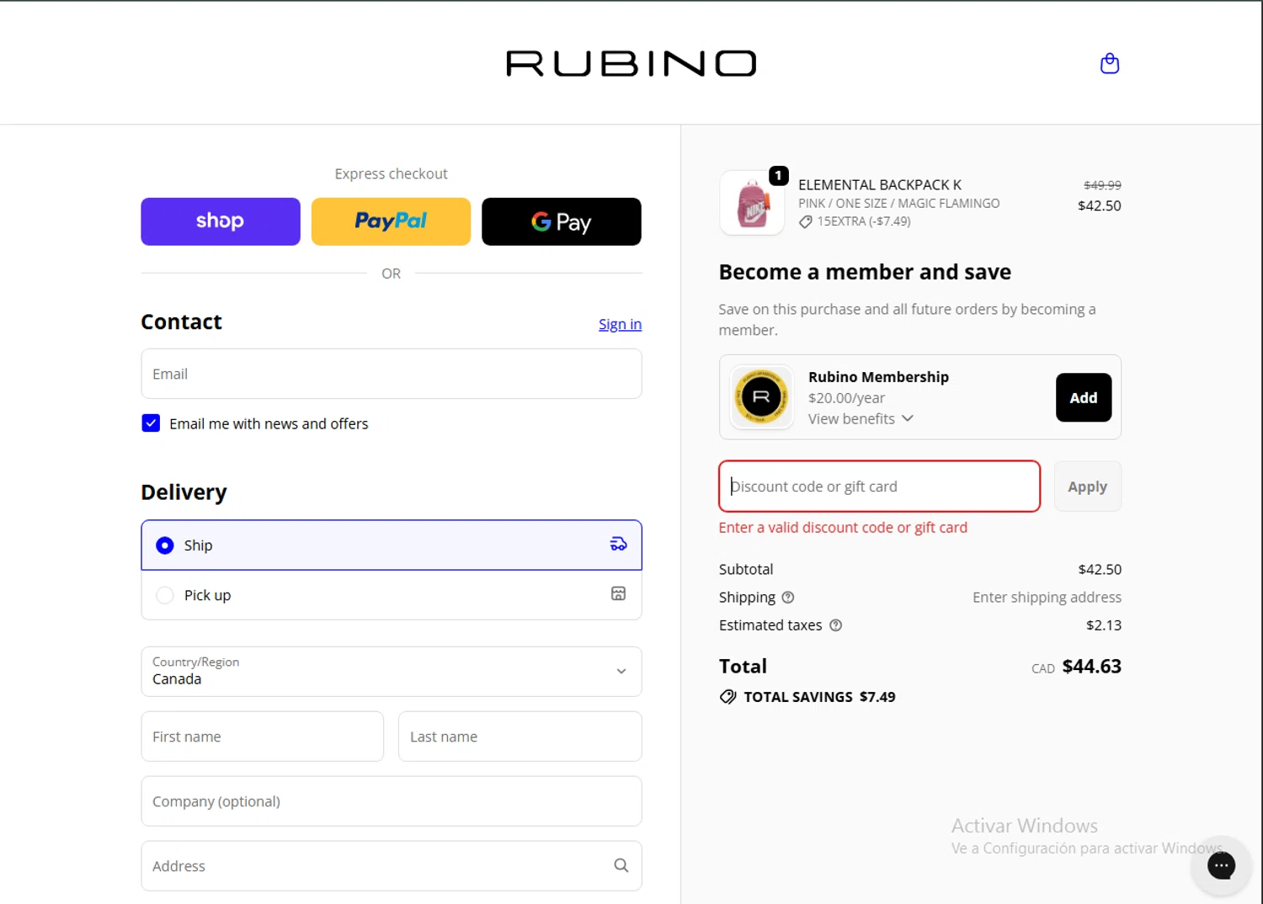
Task: Apply the discount code
Action: click(x=1088, y=487)
